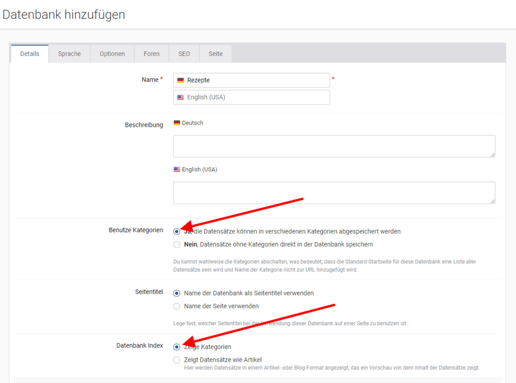Click the resize handle of the English textarea
The image size is (516, 383).
point(493,201)
